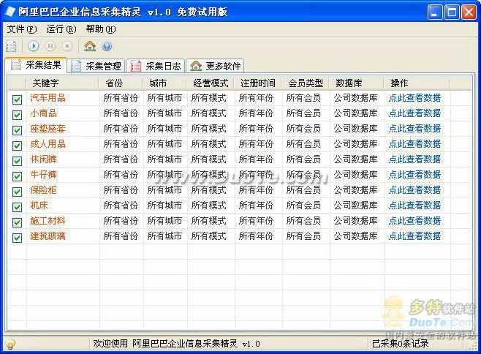Open the 帮助(H) menu
Image resolution: width=481 pixels, height=354 pixels.
click(x=101, y=29)
